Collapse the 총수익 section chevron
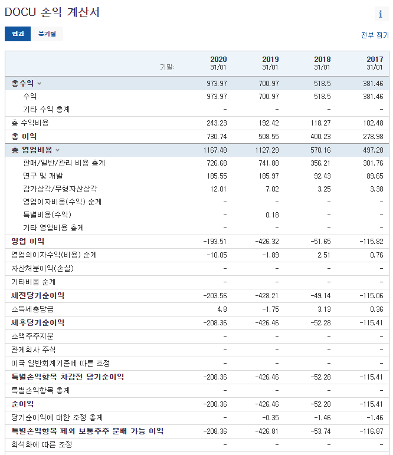 pyautogui.click(x=39, y=84)
